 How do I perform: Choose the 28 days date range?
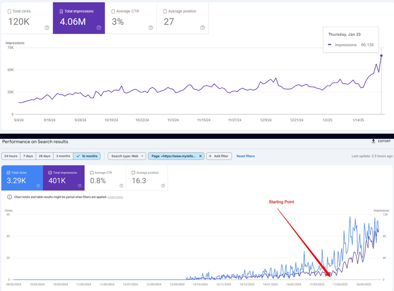(44, 156)
